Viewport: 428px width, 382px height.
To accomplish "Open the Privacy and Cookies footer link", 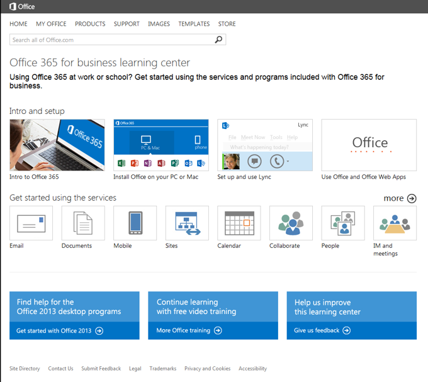I will pyautogui.click(x=207, y=369).
